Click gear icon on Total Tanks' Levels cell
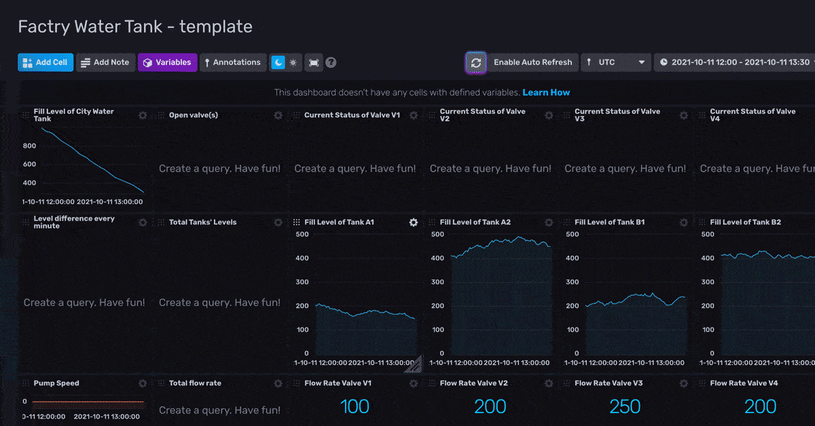The width and height of the screenshot is (815, 426). [x=278, y=222]
